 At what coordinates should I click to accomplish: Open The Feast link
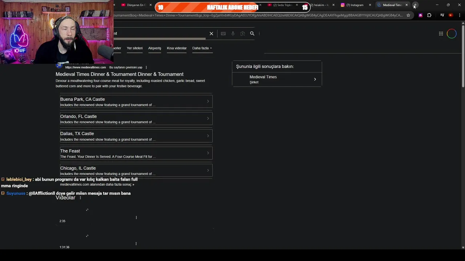(70, 151)
